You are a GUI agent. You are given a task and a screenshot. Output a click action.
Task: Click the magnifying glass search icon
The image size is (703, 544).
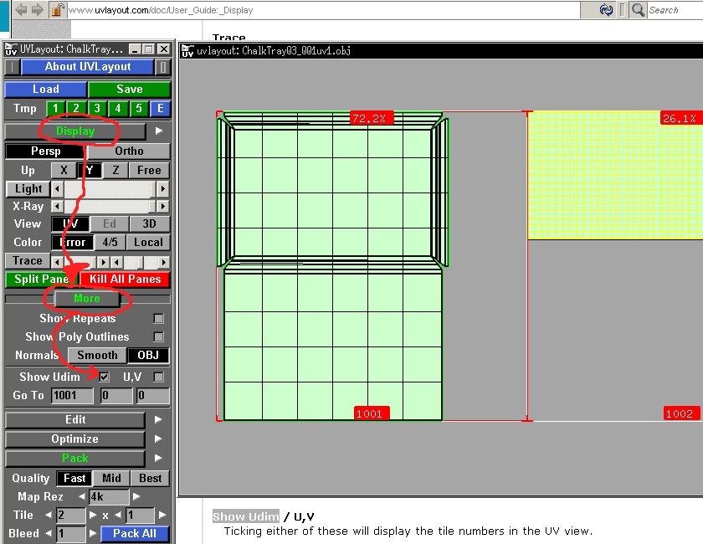point(638,10)
